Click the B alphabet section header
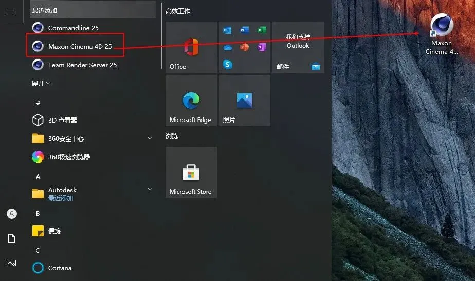The height and width of the screenshot is (281, 475). [38, 214]
